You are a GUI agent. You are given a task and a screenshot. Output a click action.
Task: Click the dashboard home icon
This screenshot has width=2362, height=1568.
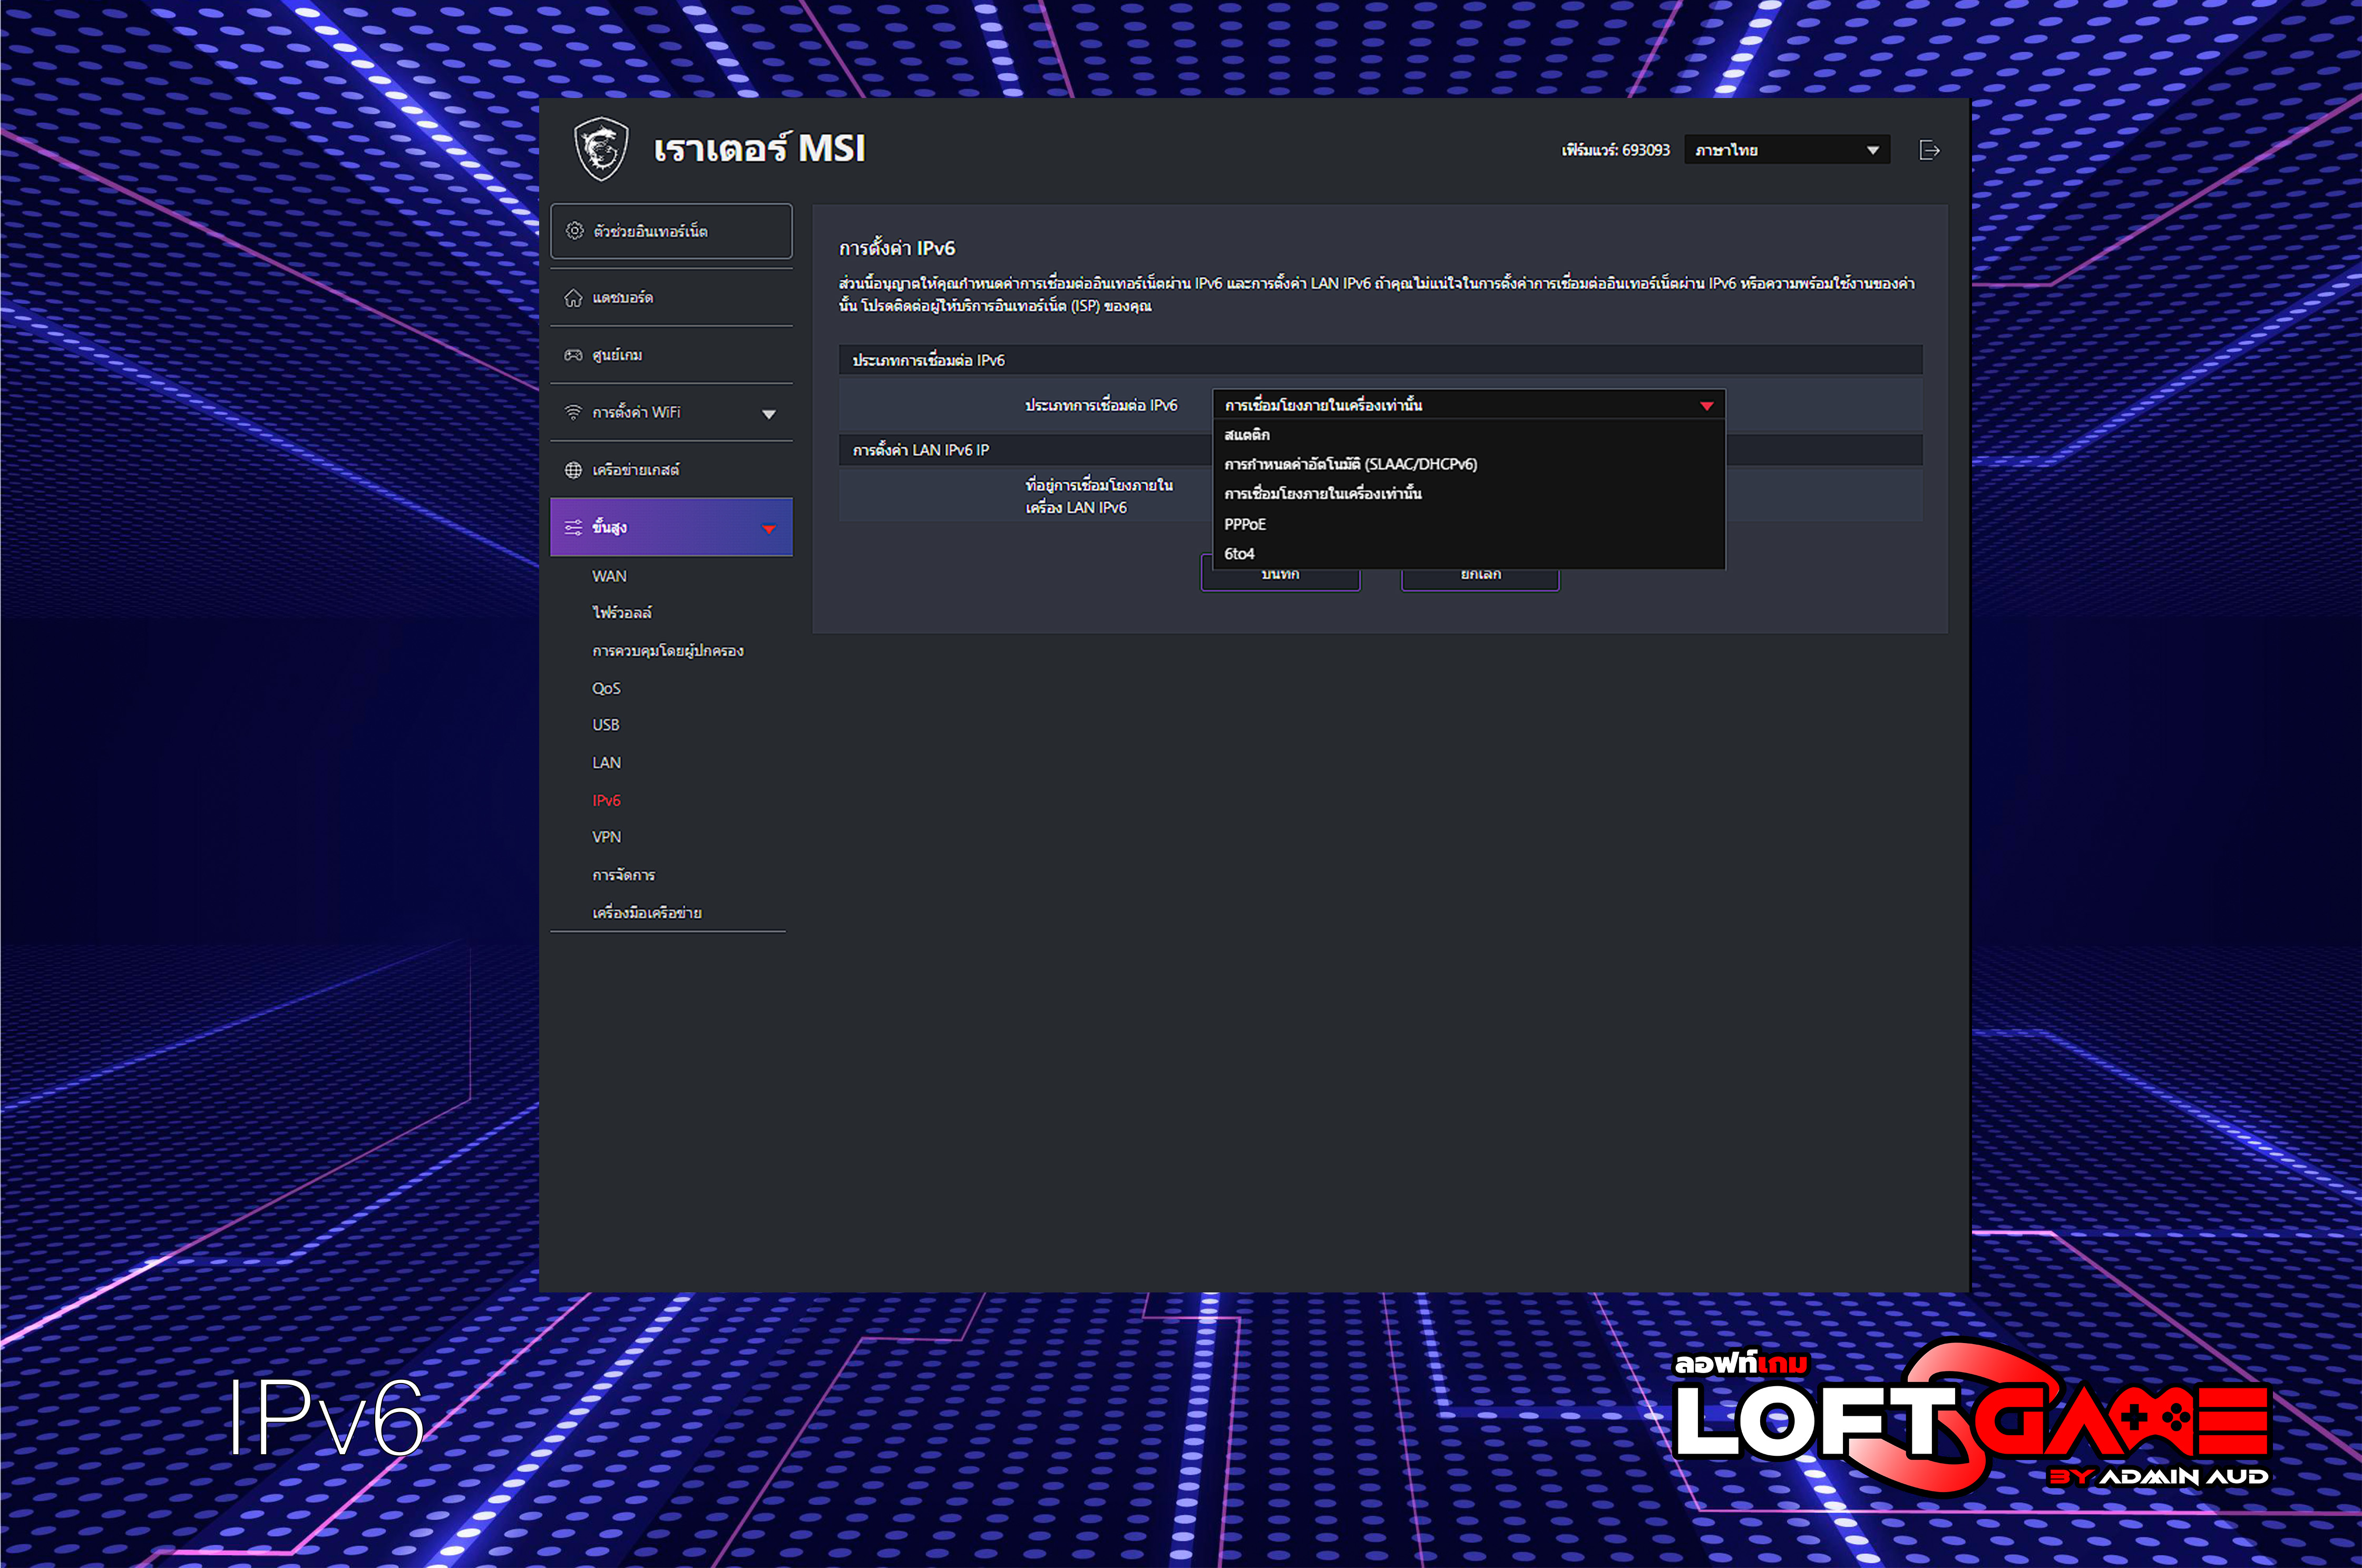pos(573,298)
